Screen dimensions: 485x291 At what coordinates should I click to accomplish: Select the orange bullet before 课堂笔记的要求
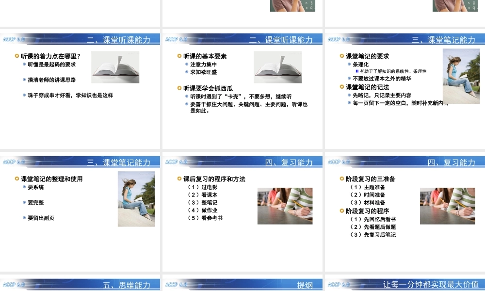coord(342,56)
